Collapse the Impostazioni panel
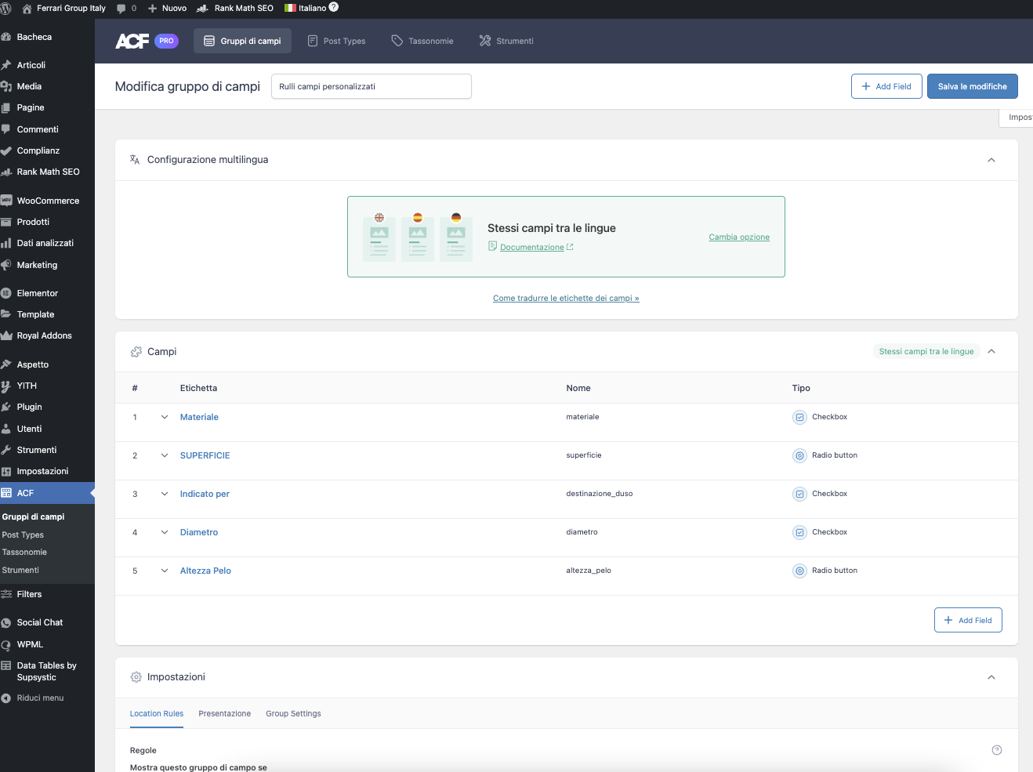 pyautogui.click(x=991, y=677)
